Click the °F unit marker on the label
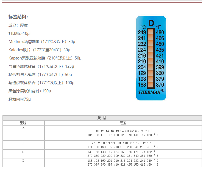Image resolution: width=206 pixels, height=179 pixels. 158,27
